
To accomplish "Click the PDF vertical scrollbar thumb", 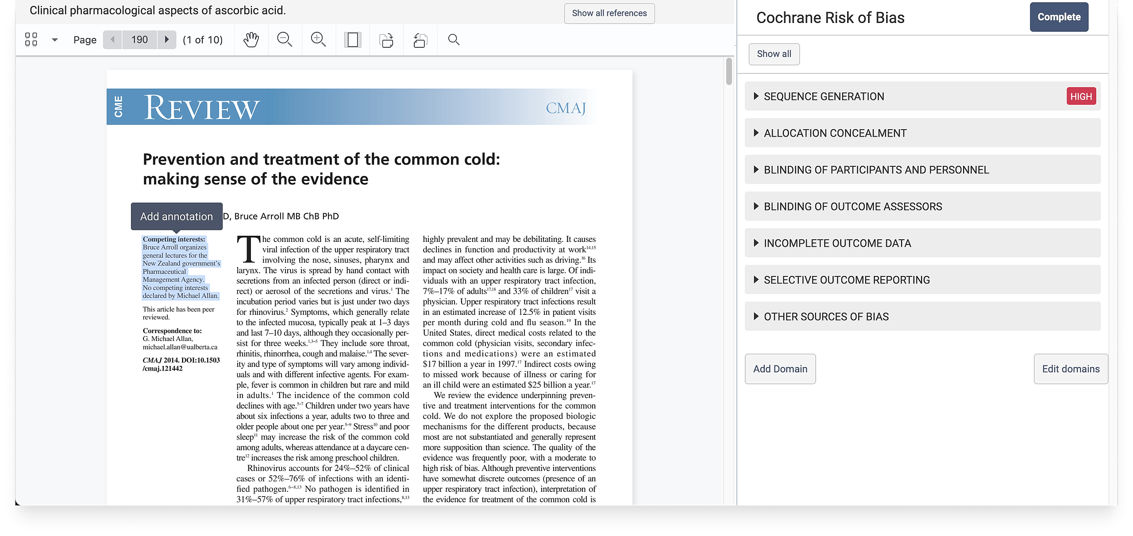I will 729,71.
